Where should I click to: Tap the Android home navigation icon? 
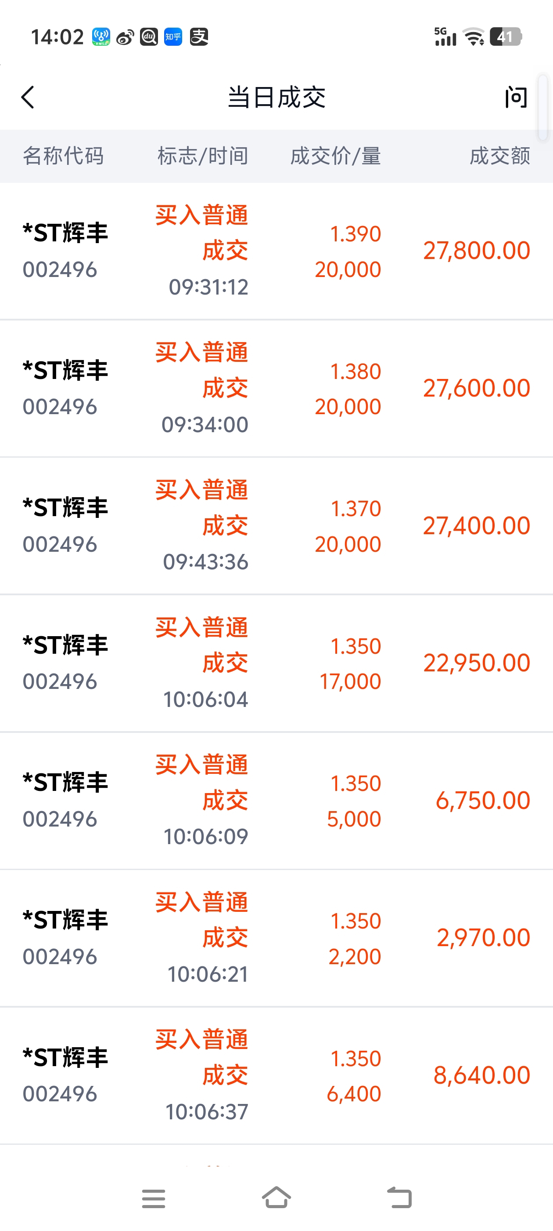coord(276,1198)
